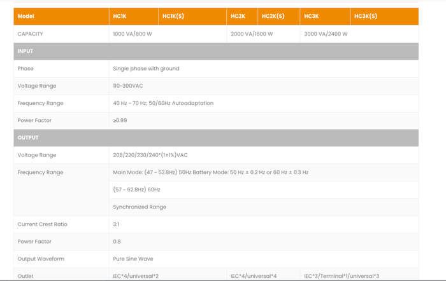Click the Pure Sine Wave waveform value

point(133,259)
